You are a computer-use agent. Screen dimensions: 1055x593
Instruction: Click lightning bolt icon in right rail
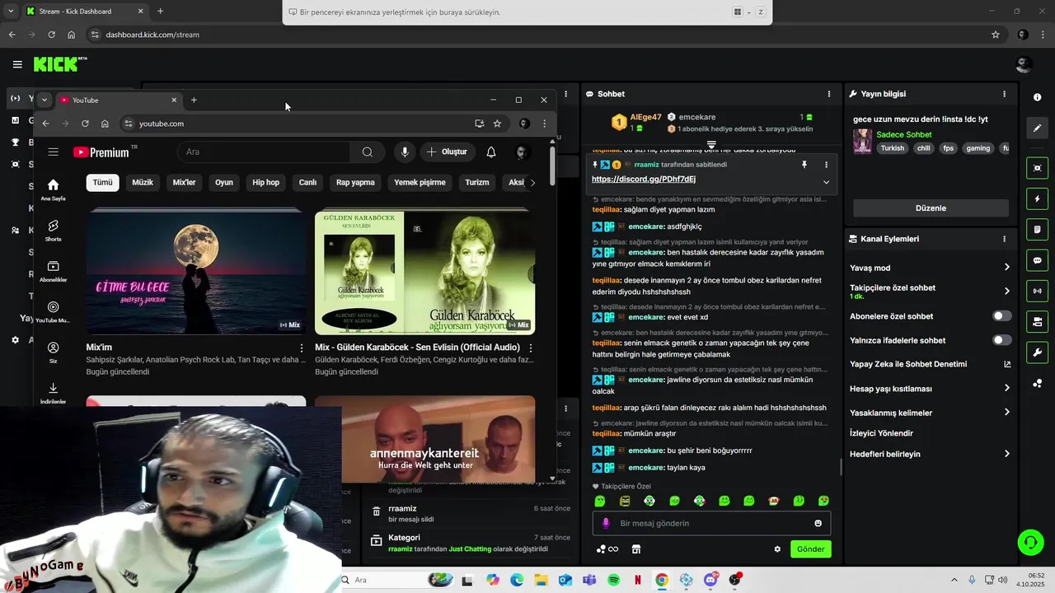tap(1037, 199)
